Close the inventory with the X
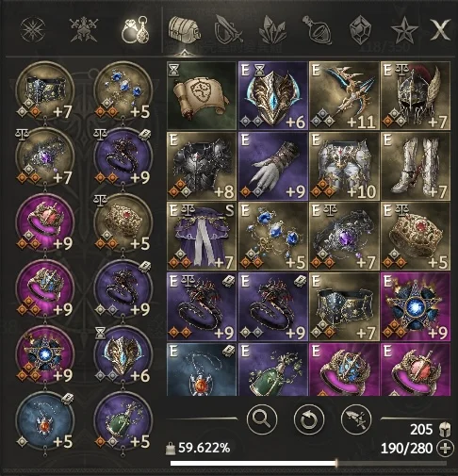This screenshot has width=458, height=476. (x=440, y=29)
